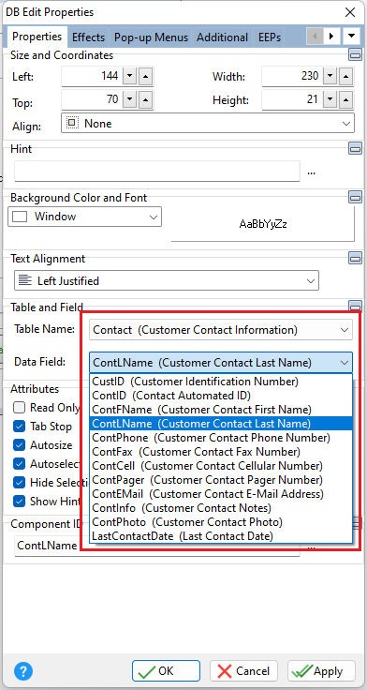Click the Top coordinate input field

click(92, 100)
